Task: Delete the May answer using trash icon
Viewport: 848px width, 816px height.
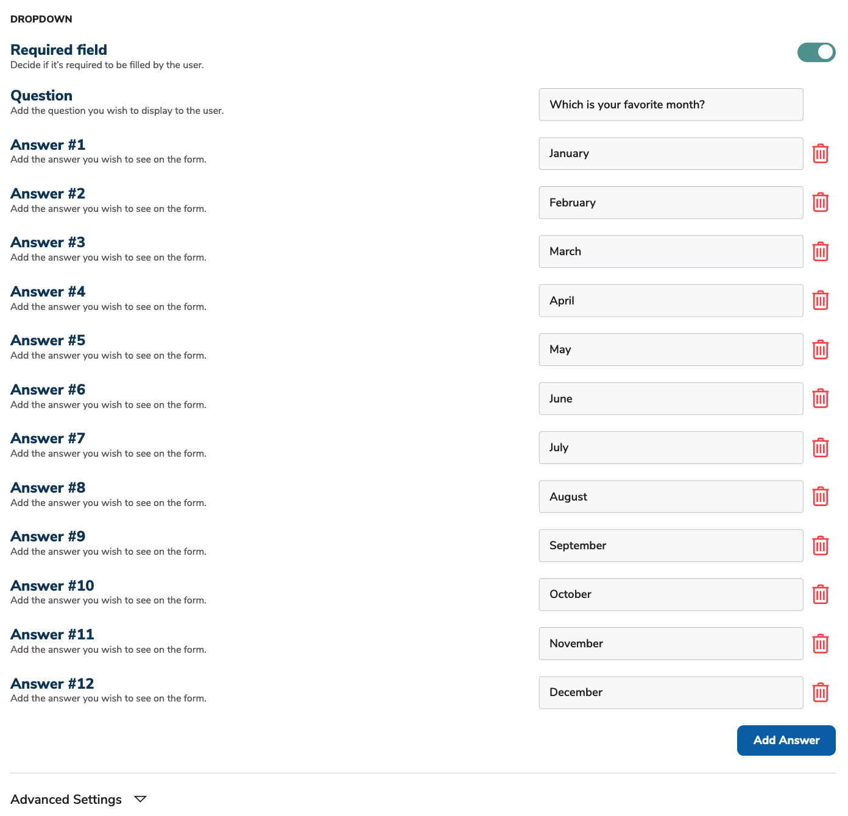Action: pos(820,350)
